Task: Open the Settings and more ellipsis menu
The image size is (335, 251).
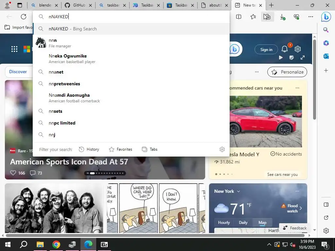Action: (311, 17)
